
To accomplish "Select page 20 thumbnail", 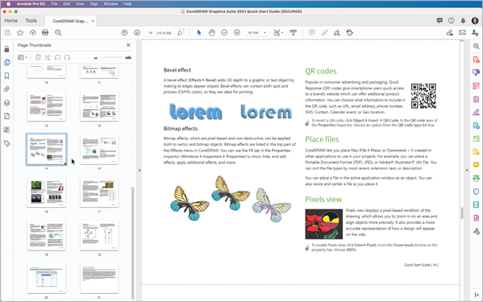I will pyautogui.click(x=47, y=279).
